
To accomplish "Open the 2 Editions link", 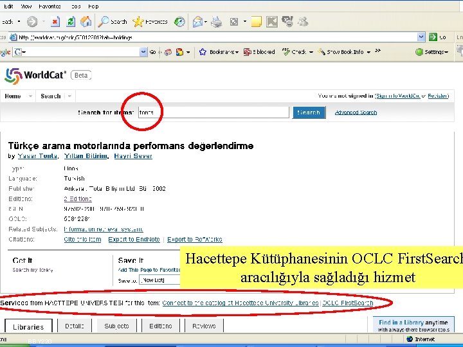I will pyautogui.click(x=78, y=199).
